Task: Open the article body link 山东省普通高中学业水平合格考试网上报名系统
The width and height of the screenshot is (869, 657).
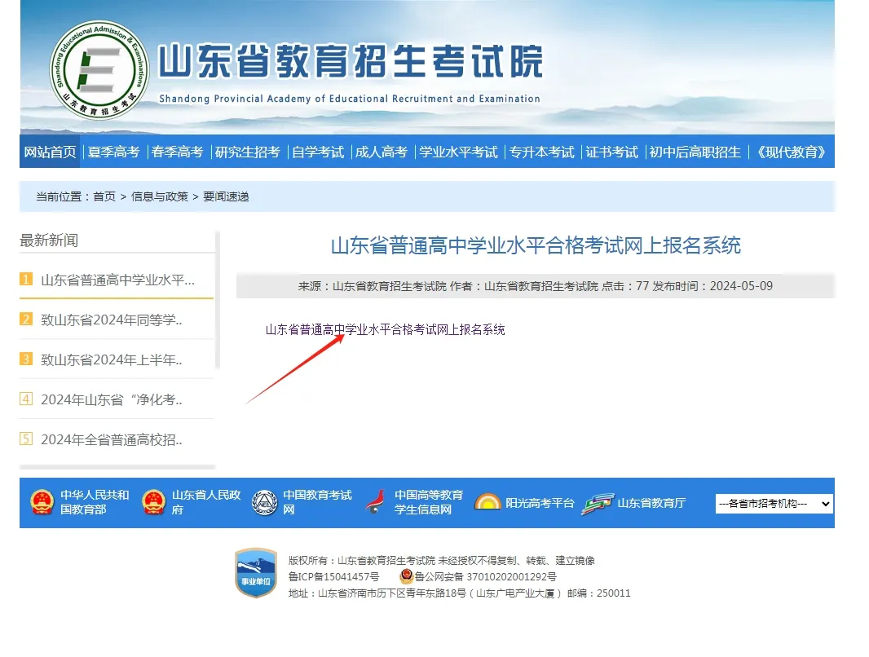Action: tap(385, 329)
